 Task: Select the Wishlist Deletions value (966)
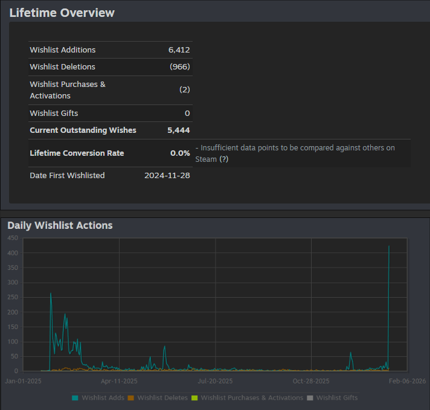180,67
